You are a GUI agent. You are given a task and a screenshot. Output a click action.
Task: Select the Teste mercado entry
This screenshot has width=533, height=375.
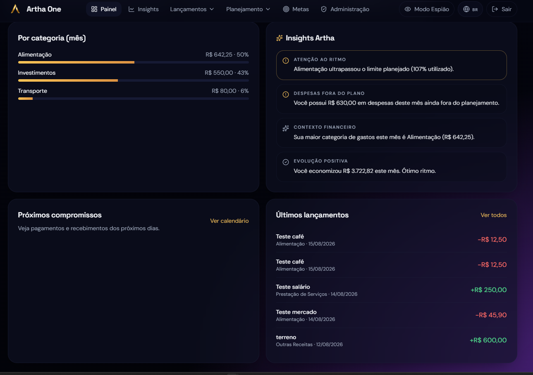391,315
